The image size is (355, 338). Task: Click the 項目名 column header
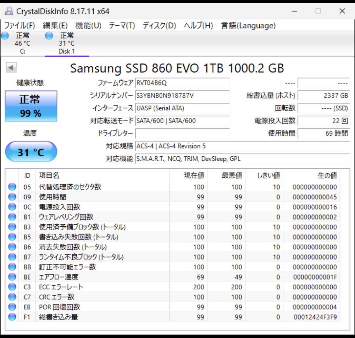102,175
